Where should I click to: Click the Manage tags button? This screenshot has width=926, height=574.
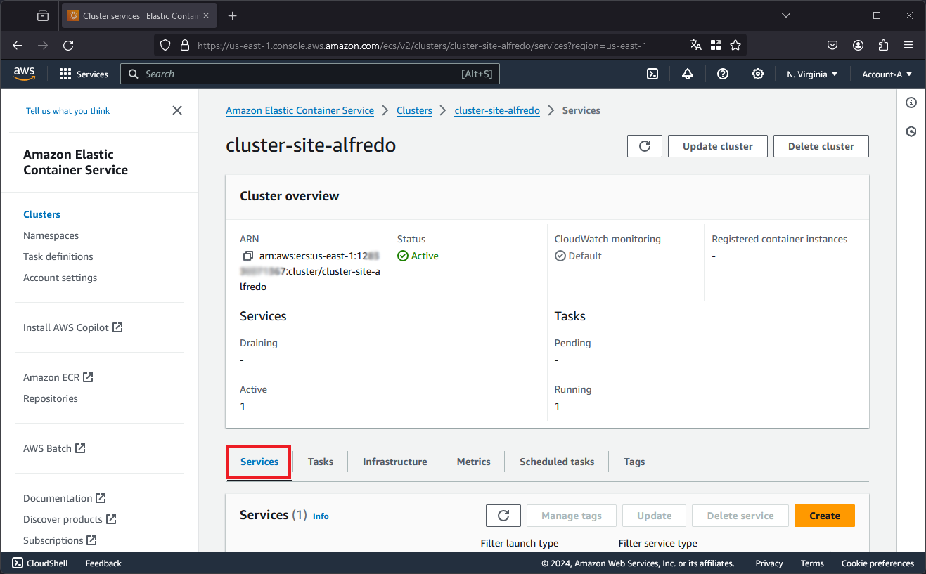pos(572,516)
